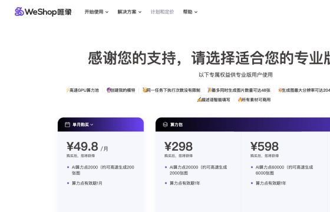Click the ¥298 package price
330x212 pixels.
tap(179, 147)
